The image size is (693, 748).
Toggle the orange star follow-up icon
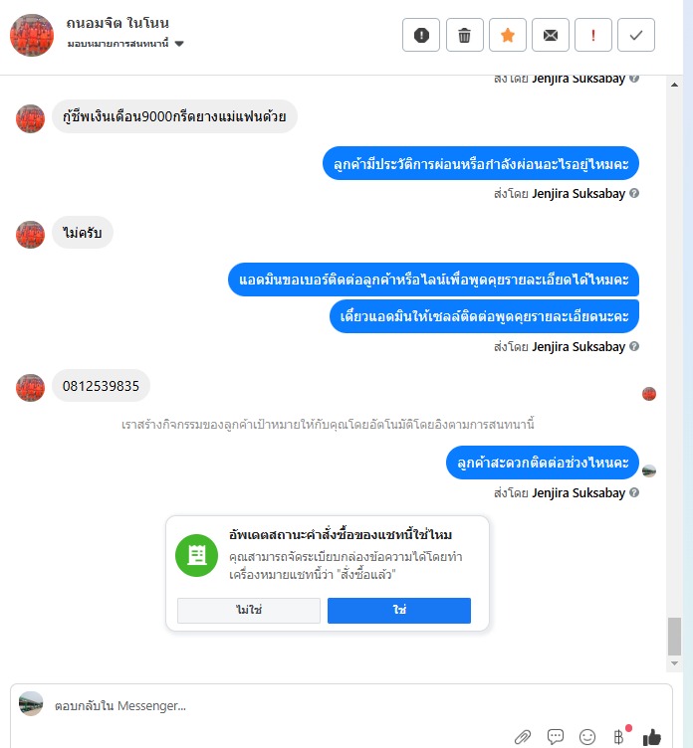point(508,35)
